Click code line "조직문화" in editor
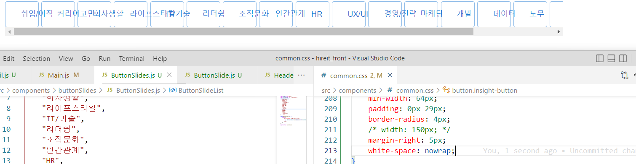 tap(64, 140)
